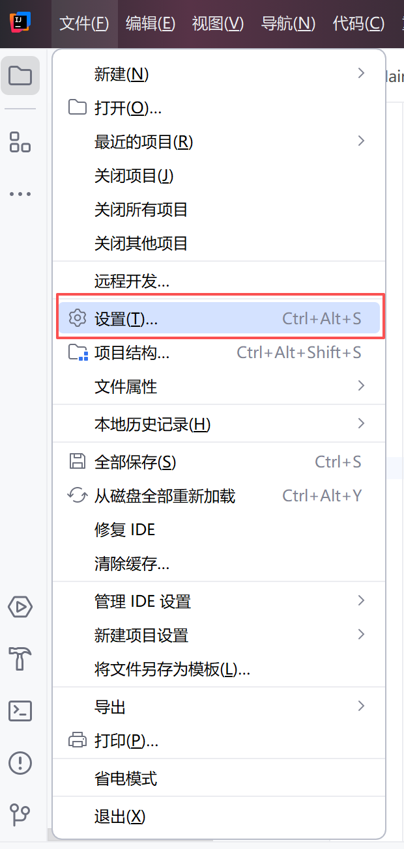Image resolution: width=404 pixels, height=849 pixels.
Task: Expand the 管理 IDE 设置 submenu
Action: [219, 602]
